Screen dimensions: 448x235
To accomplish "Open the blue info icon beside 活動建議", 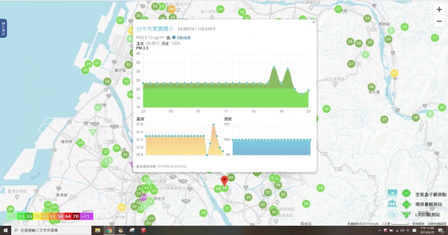I will tap(174, 37).
